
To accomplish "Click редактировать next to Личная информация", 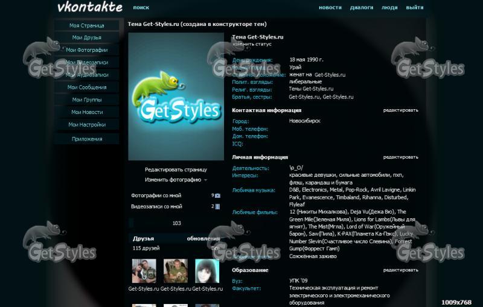I will tap(400, 157).
